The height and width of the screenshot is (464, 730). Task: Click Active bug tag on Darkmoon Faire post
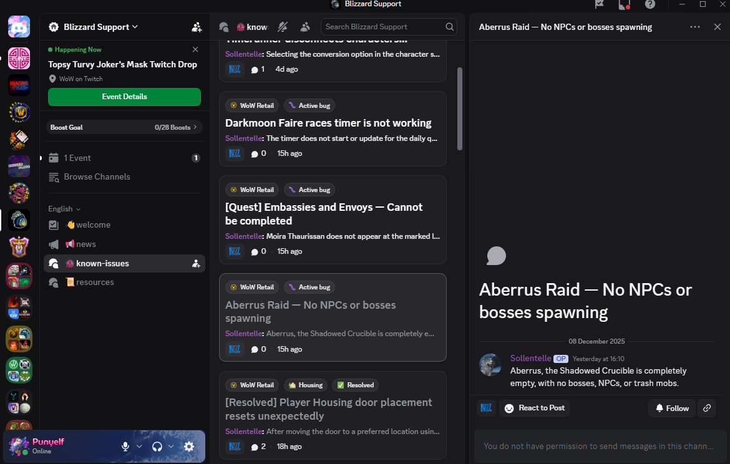click(309, 105)
